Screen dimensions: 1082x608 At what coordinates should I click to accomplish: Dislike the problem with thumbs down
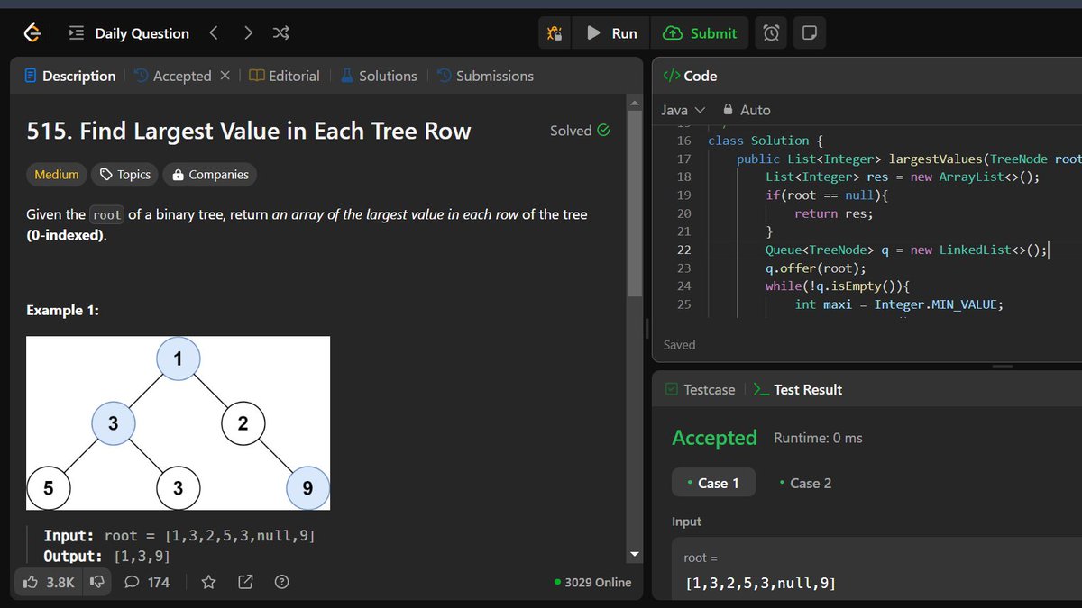coord(96,582)
